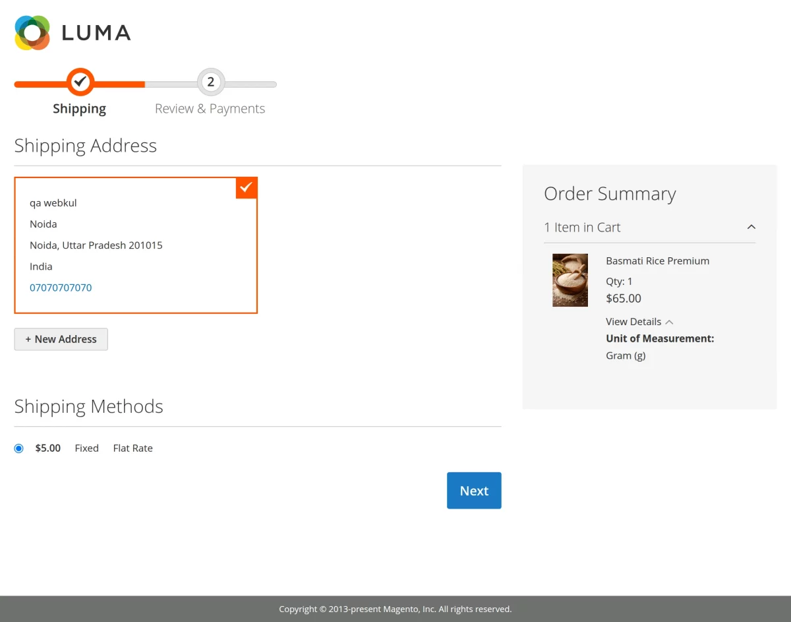Screen dimensions: 791x622
Task: Open the Basmati Rice Premium product thumbnail
Action: [570, 280]
